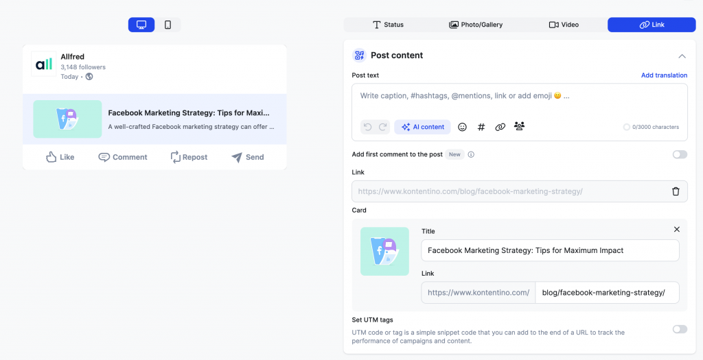Turn on Set UTM tags toggle
This screenshot has width=703, height=360.
(679, 329)
